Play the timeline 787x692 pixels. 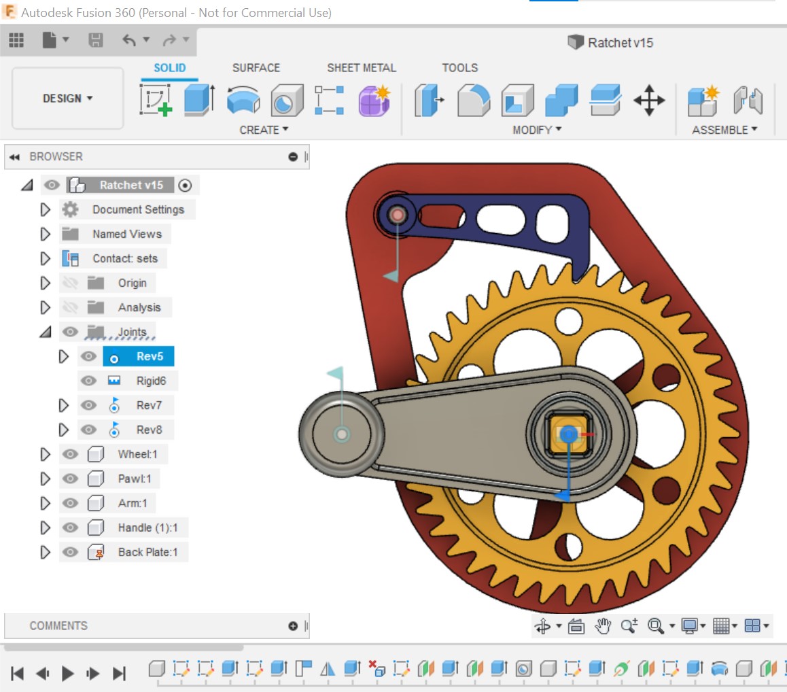point(68,674)
